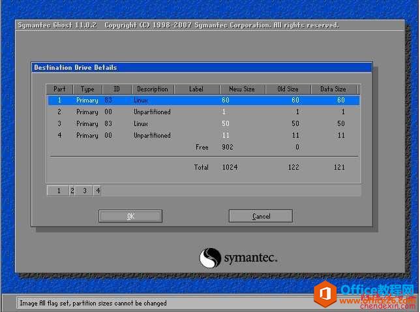
Task: Click the Data Size 11 in row 4
Action: click(341, 135)
